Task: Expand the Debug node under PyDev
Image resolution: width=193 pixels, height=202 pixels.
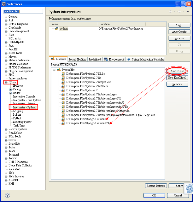Action: click(x=11, y=89)
